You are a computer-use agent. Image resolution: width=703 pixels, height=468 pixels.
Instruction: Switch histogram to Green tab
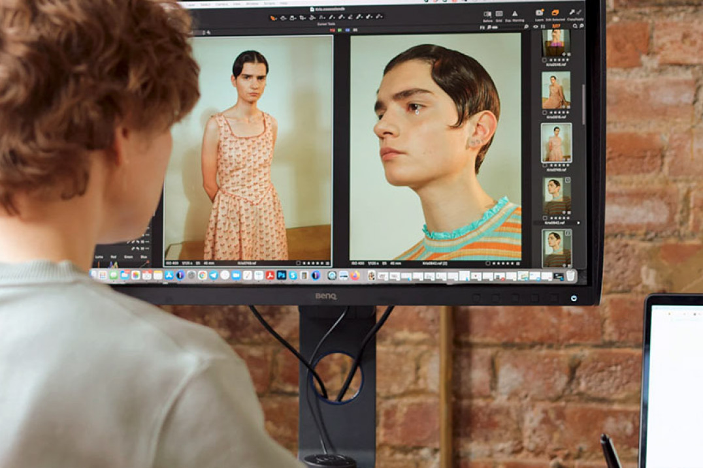129,257
